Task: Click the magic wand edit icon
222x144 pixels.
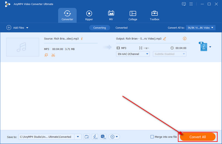Action: (46, 55)
